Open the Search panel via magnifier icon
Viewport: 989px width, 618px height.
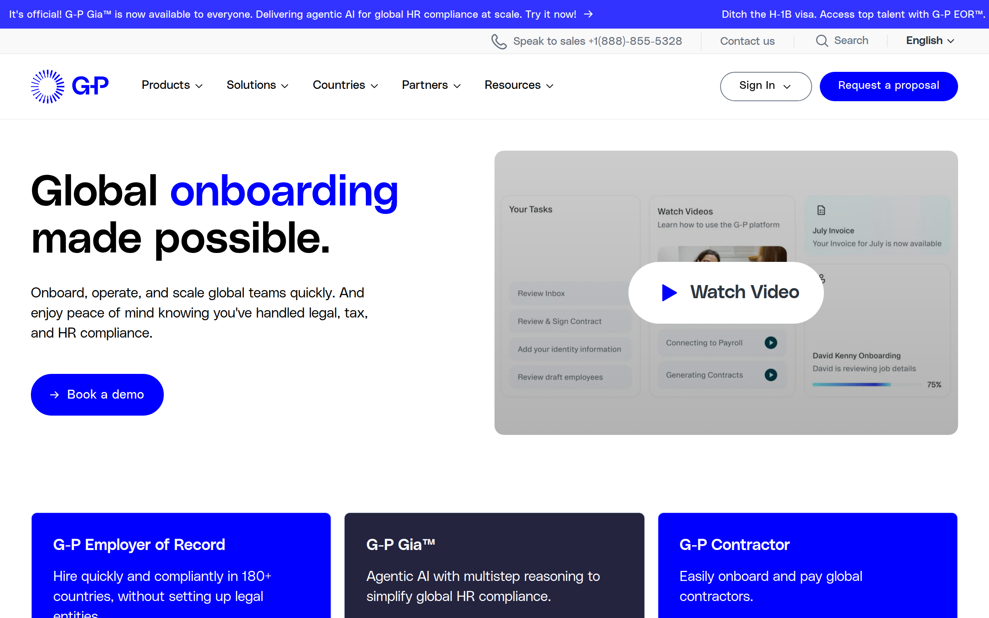[822, 41]
